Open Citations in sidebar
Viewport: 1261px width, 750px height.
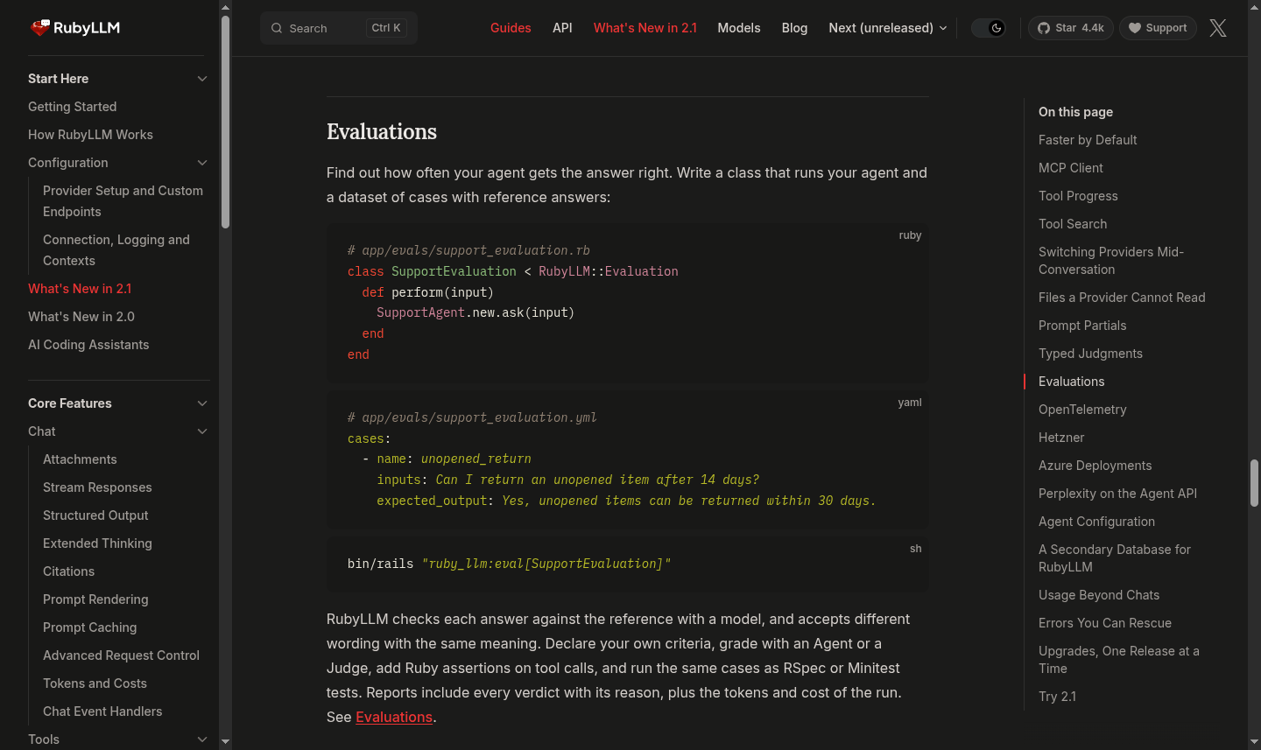[x=68, y=571]
